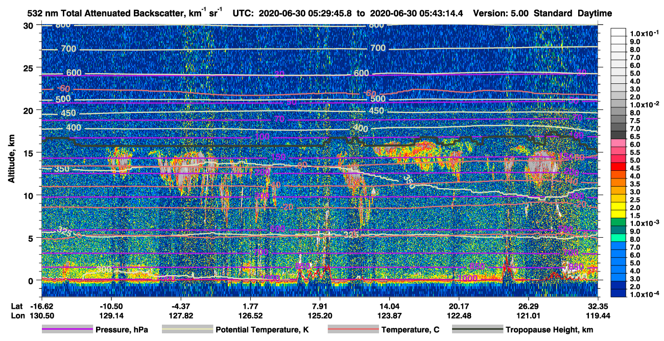Click color bar label 6.5
Image resolution: width=664 pixels, height=341 pixels.
click(x=636, y=136)
